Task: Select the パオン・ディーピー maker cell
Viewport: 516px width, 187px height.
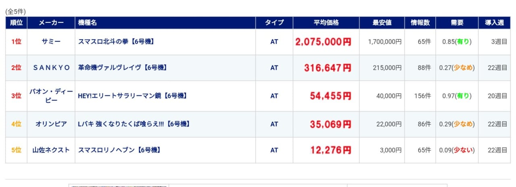Action: pos(51,96)
